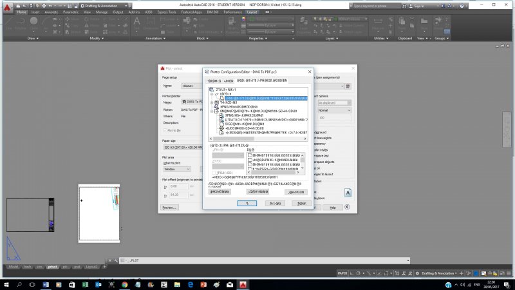The height and width of the screenshot is (290, 515).
Task: Click the Help button in Plot dialog
Action: click(x=332, y=208)
